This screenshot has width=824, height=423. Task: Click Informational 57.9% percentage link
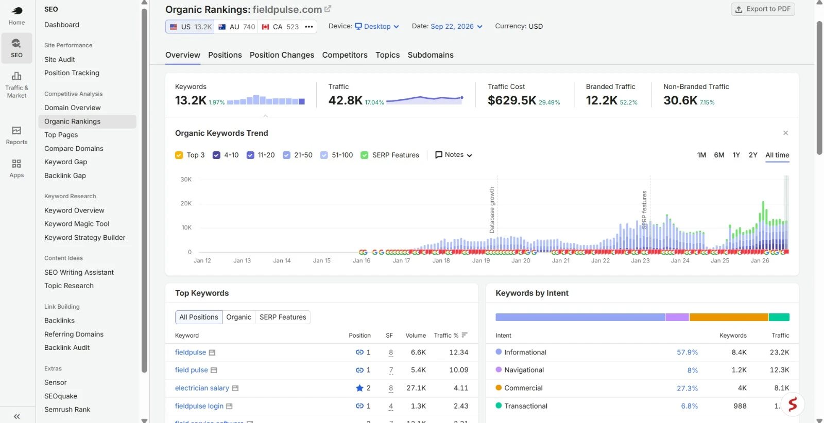687,352
